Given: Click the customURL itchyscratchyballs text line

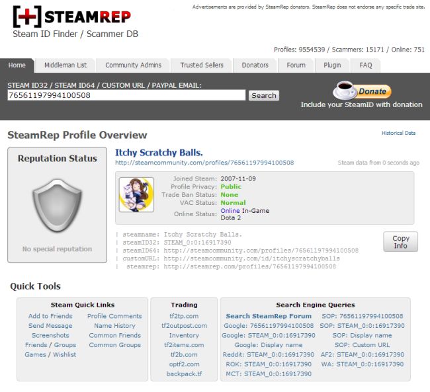Looking at the screenshot, I should [x=231, y=258].
